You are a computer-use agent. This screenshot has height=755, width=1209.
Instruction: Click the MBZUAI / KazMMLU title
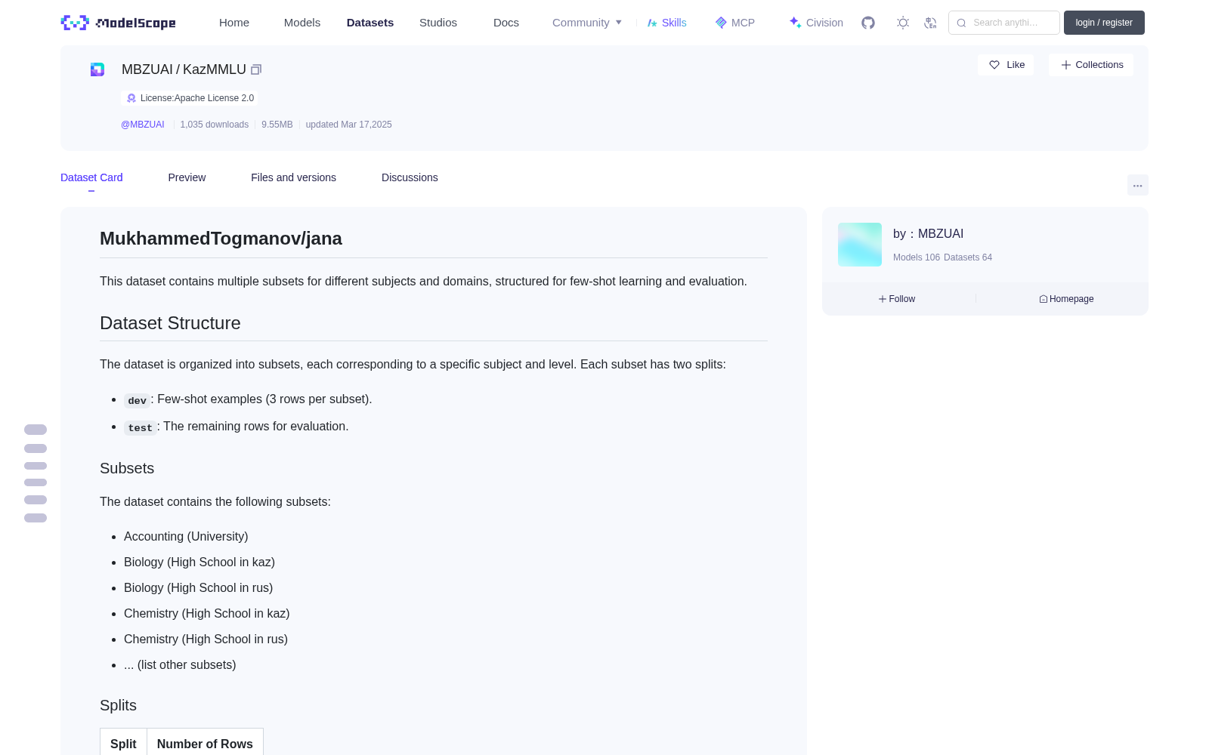click(184, 69)
